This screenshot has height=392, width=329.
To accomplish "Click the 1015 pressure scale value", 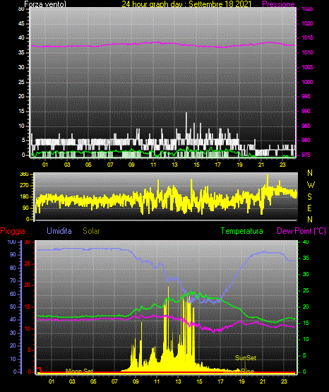I will tap(307, 37).
